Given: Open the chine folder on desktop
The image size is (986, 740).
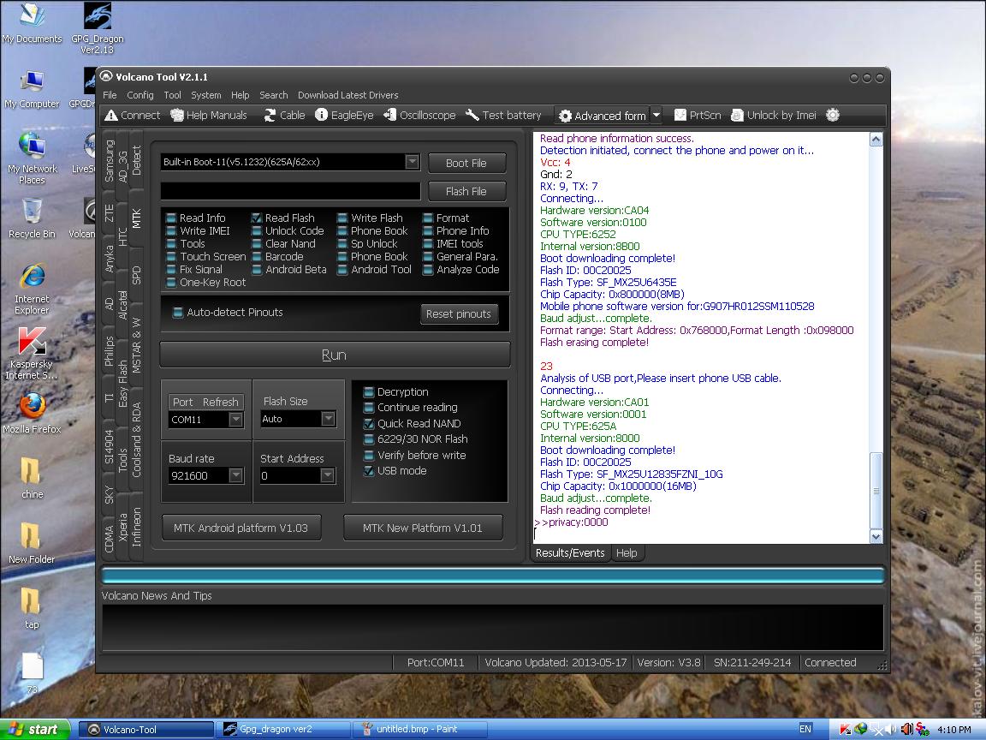Looking at the screenshot, I should [x=32, y=478].
